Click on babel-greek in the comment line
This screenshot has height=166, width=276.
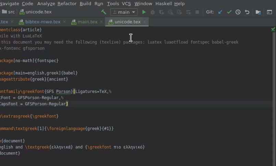(x=225, y=42)
